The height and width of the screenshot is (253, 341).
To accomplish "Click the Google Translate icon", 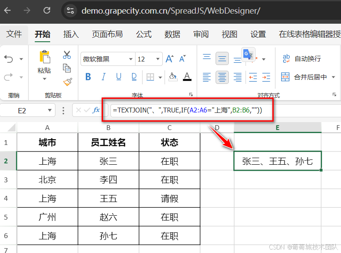I will (248, 54).
